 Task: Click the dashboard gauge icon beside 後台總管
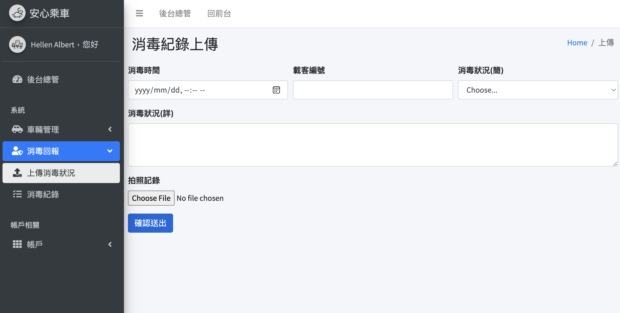click(x=17, y=79)
